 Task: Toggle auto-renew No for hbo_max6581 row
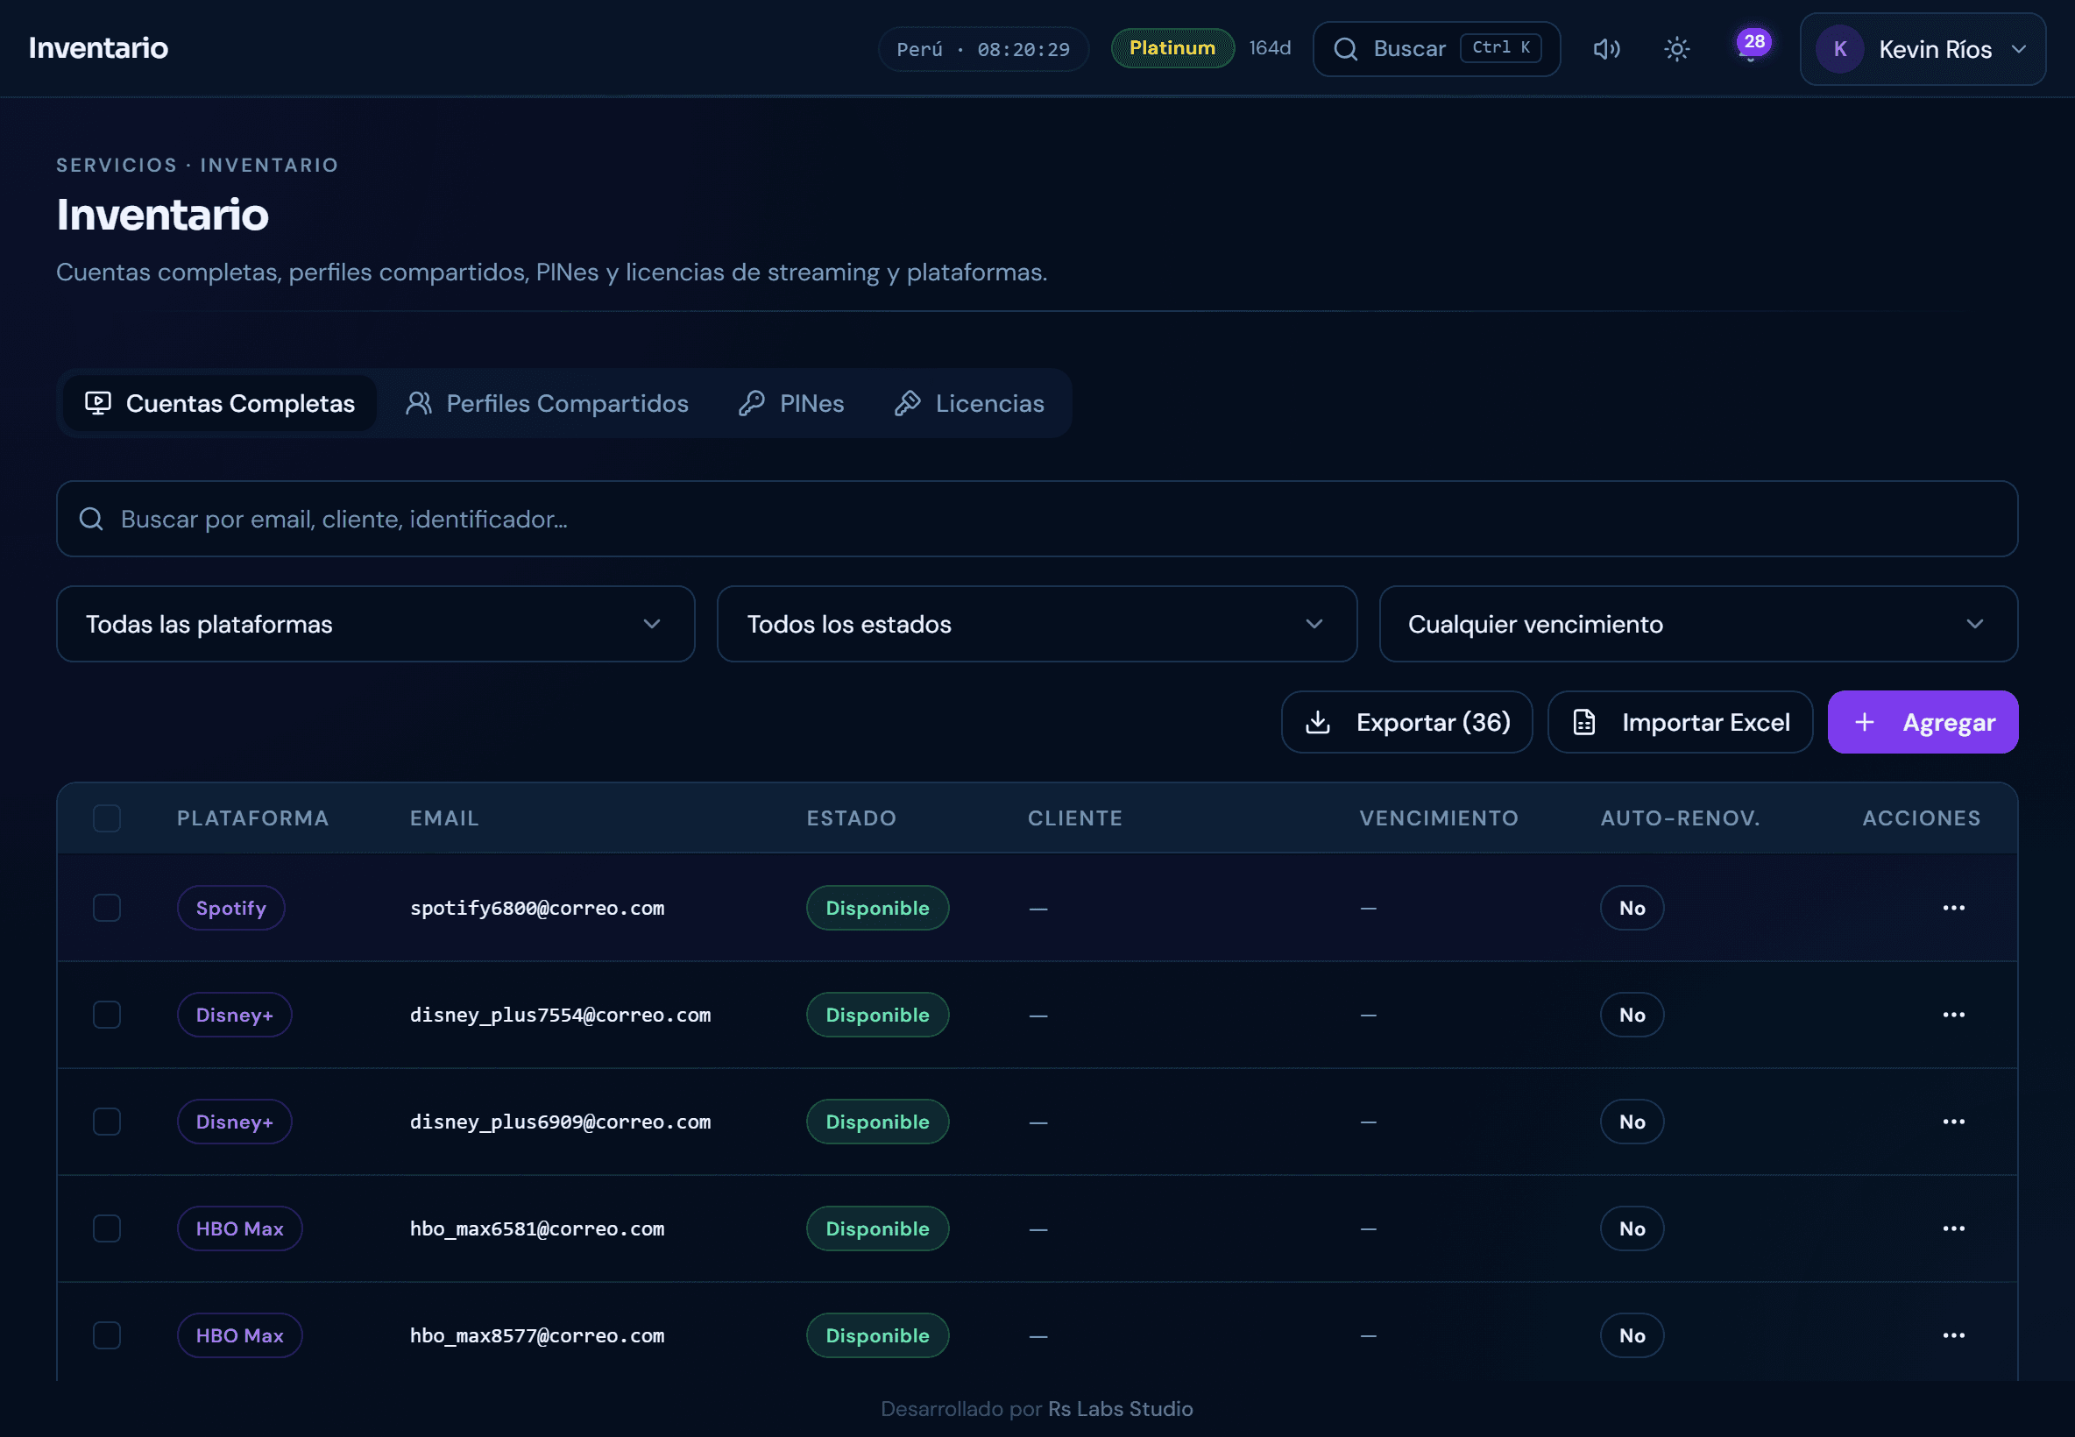click(x=1632, y=1229)
